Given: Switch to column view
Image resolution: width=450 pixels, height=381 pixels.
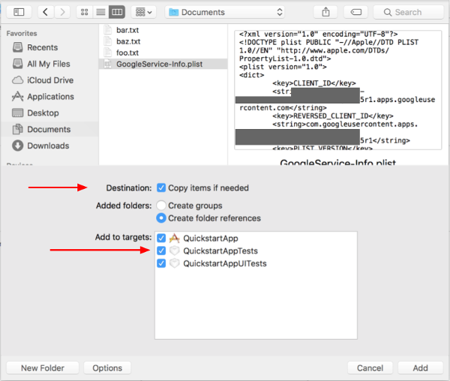Looking at the screenshot, I should (x=116, y=12).
